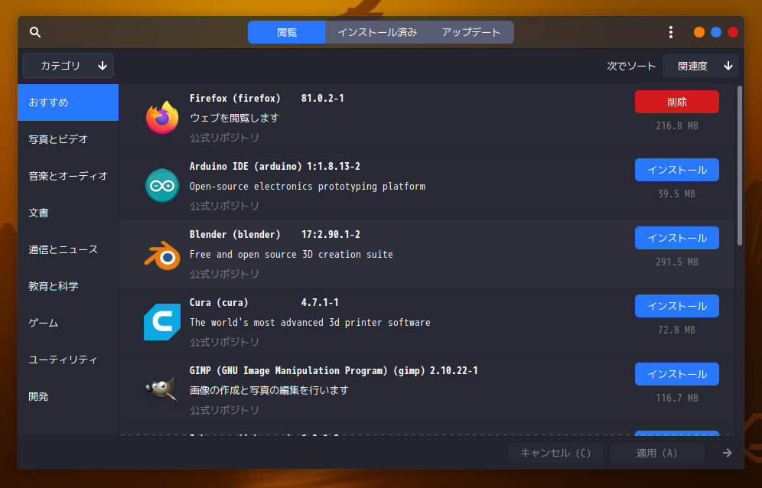Click the Cura (cura) title text
This screenshot has height=488, width=762.
pos(219,302)
